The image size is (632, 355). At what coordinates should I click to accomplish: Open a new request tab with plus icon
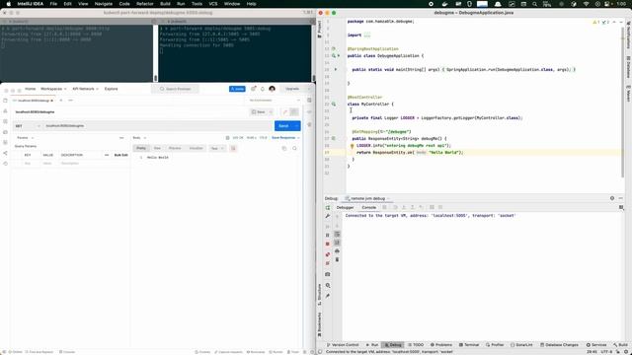pyautogui.click(x=61, y=101)
